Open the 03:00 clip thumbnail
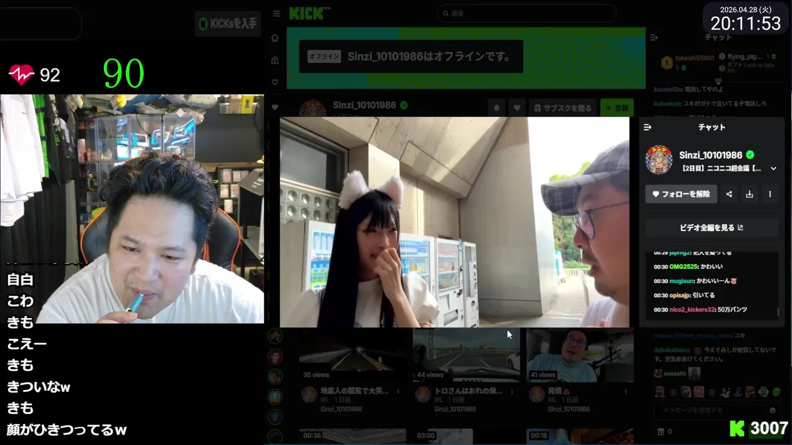792x445 pixels. (x=467, y=436)
